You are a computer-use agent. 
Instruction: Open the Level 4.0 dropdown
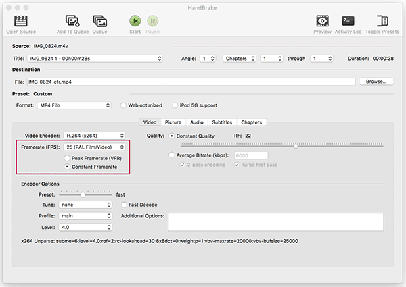pos(85,228)
